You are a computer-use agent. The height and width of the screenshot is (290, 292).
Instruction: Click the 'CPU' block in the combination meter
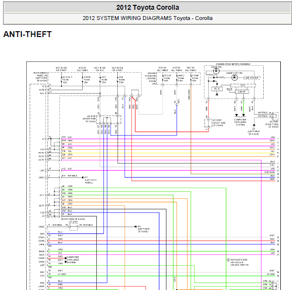tap(243, 85)
